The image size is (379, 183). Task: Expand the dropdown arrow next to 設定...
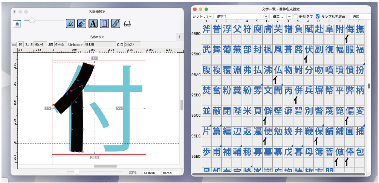click(x=289, y=17)
